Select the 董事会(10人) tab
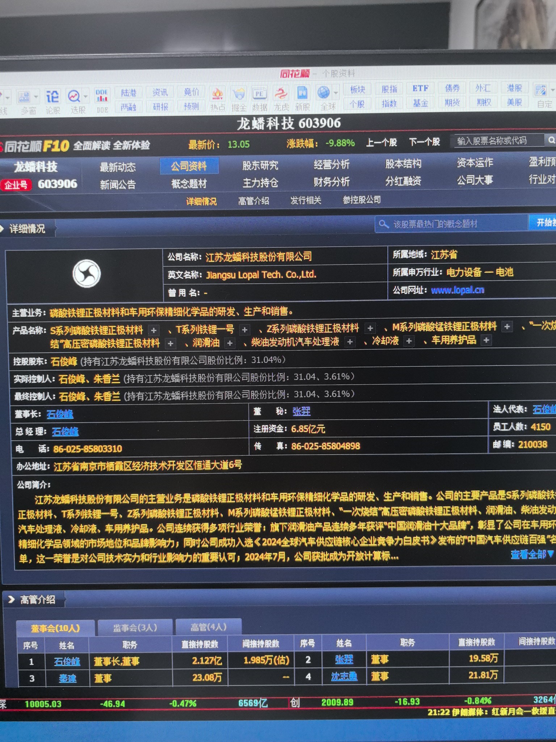Screen dimensions: 556x742 (55, 628)
